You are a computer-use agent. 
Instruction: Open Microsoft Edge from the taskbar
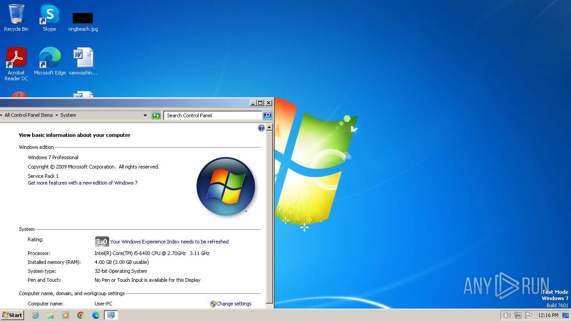(x=96, y=315)
